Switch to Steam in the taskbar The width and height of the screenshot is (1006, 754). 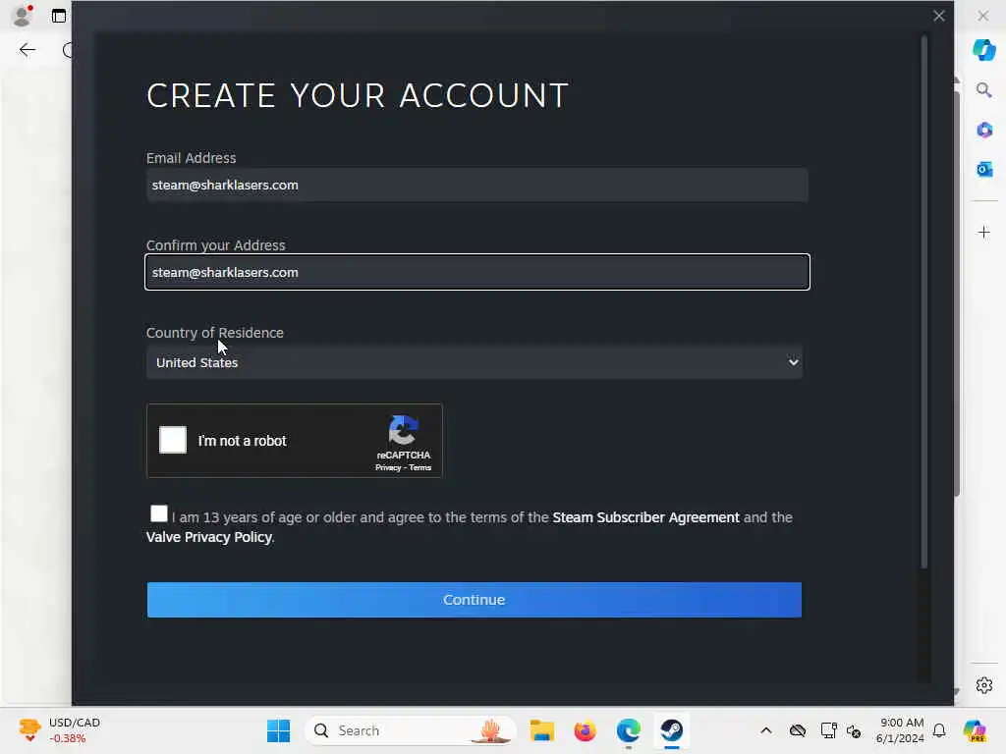point(672,730)
